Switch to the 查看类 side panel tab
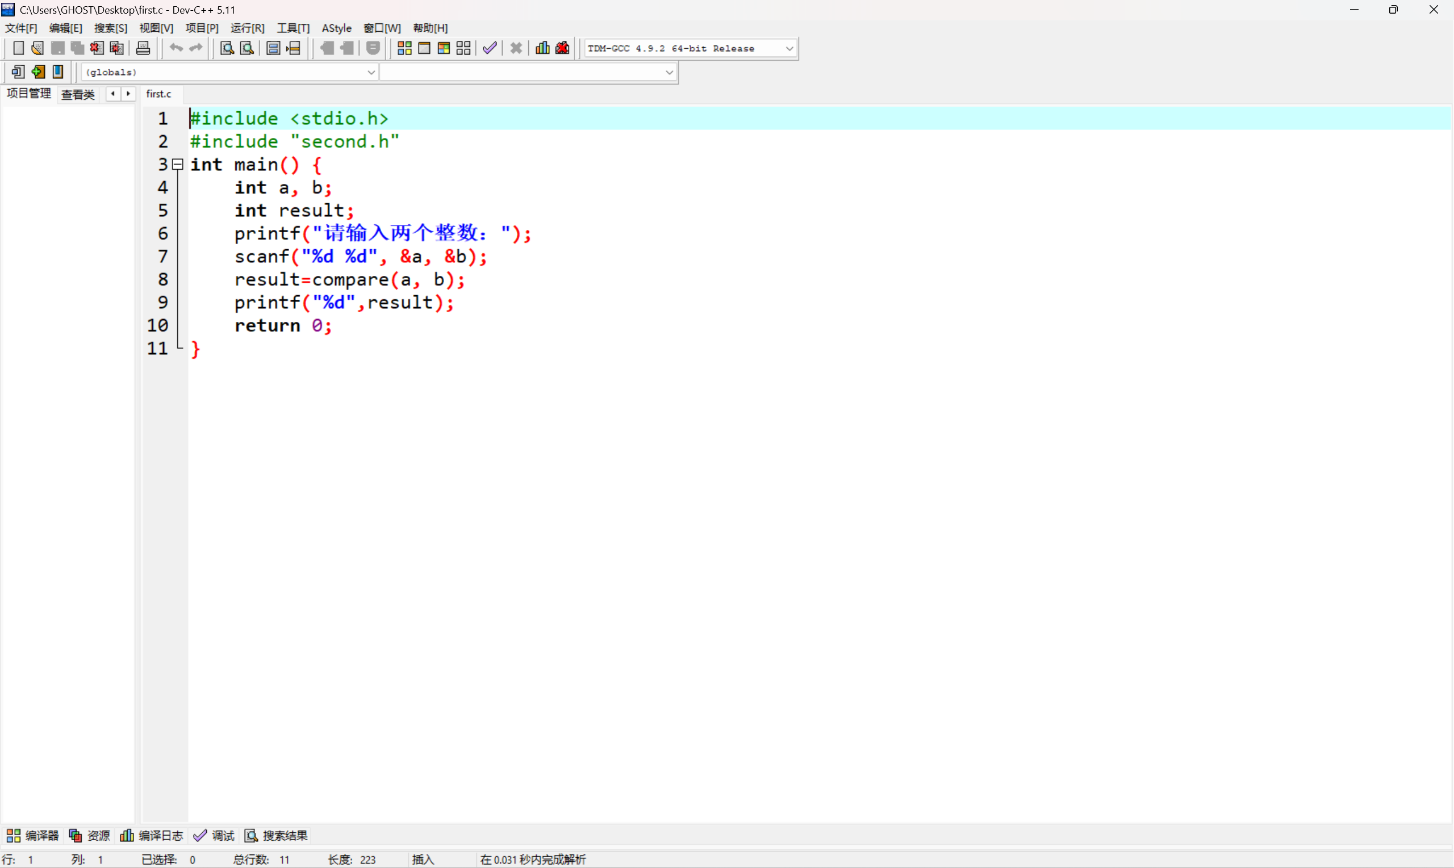1454x868 pixels. click(x=78, y=94)
